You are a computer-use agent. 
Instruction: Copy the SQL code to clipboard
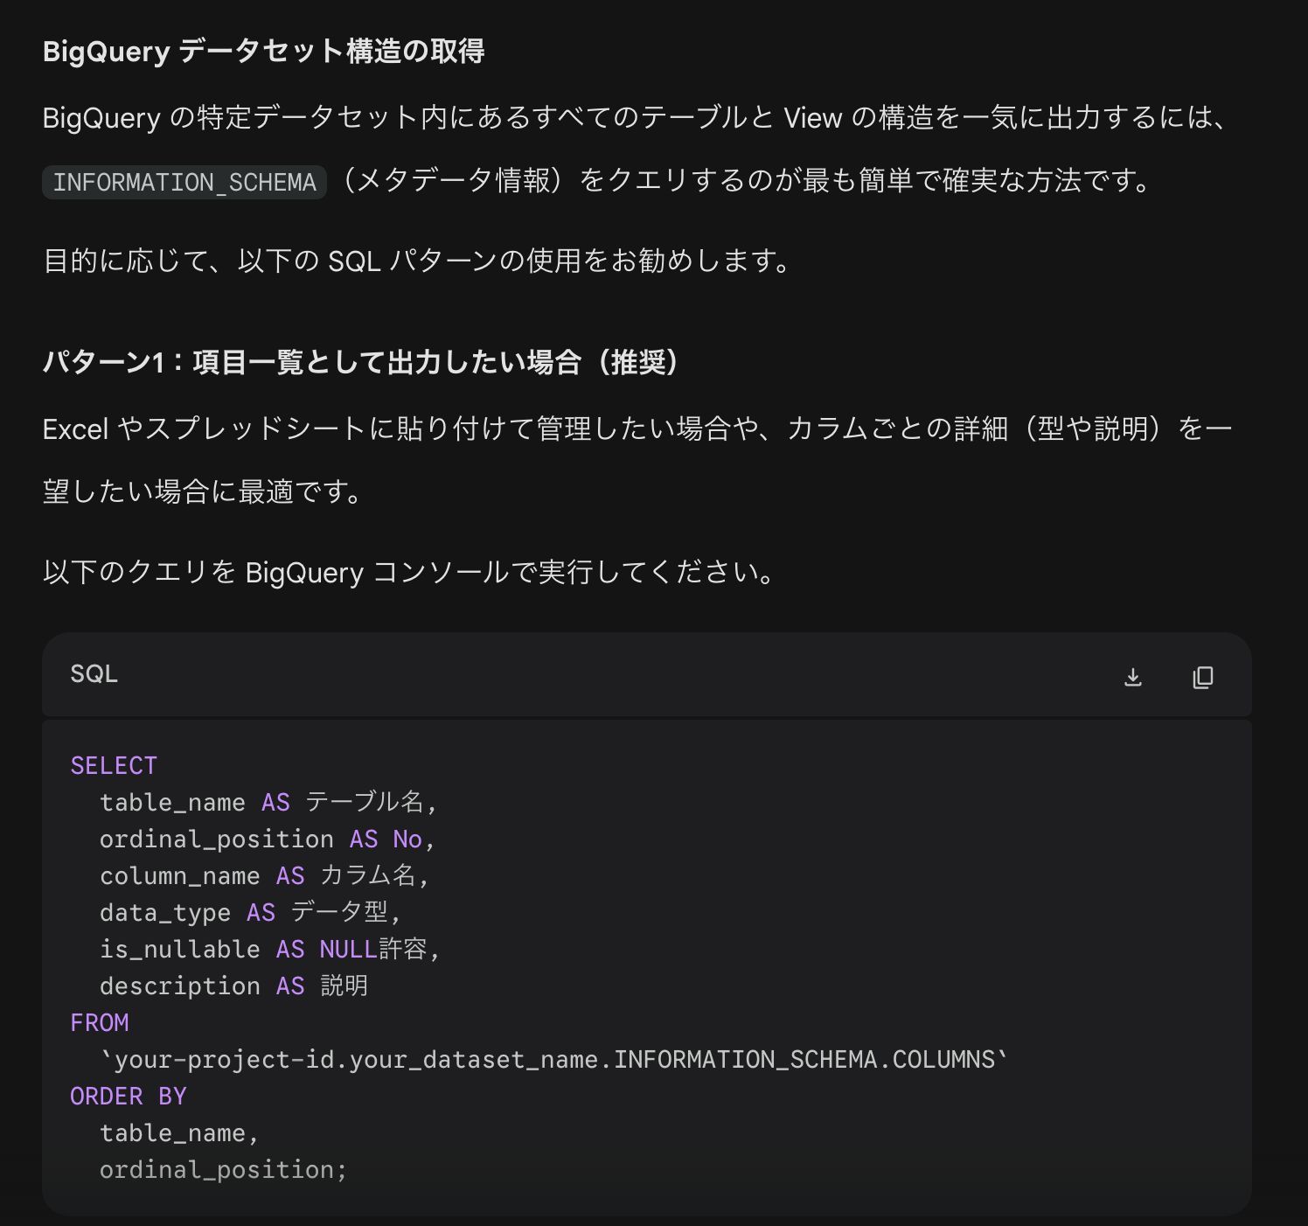click(1203, 677)
